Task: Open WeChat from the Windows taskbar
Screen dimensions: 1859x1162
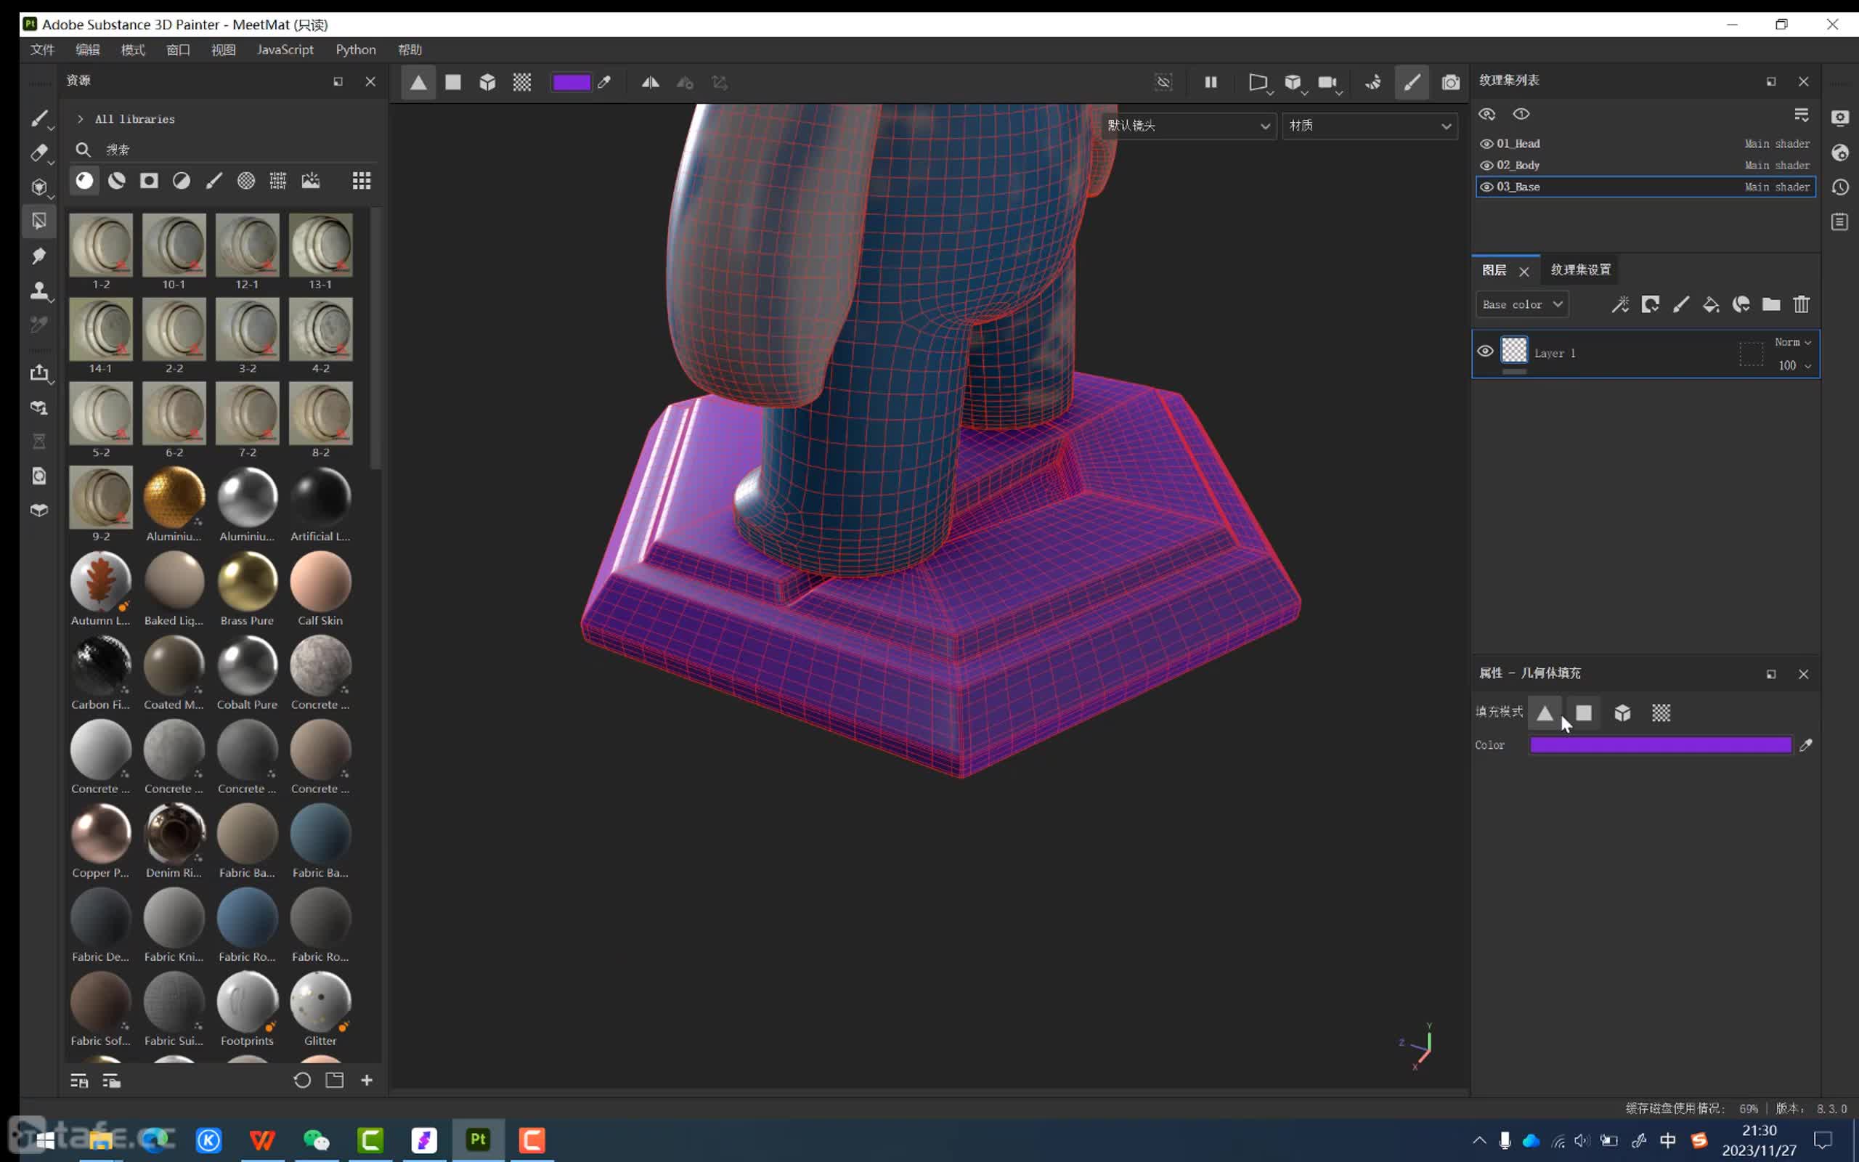Action: pos(317,1139)
